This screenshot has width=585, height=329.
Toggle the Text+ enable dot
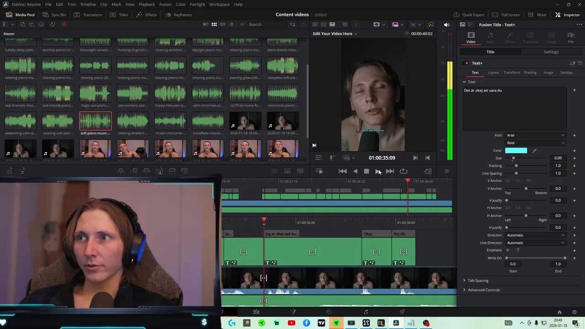tap(466, 63)
